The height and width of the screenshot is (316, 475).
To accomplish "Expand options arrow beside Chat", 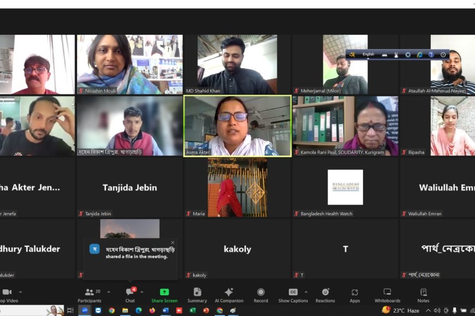I will (142, 292).
